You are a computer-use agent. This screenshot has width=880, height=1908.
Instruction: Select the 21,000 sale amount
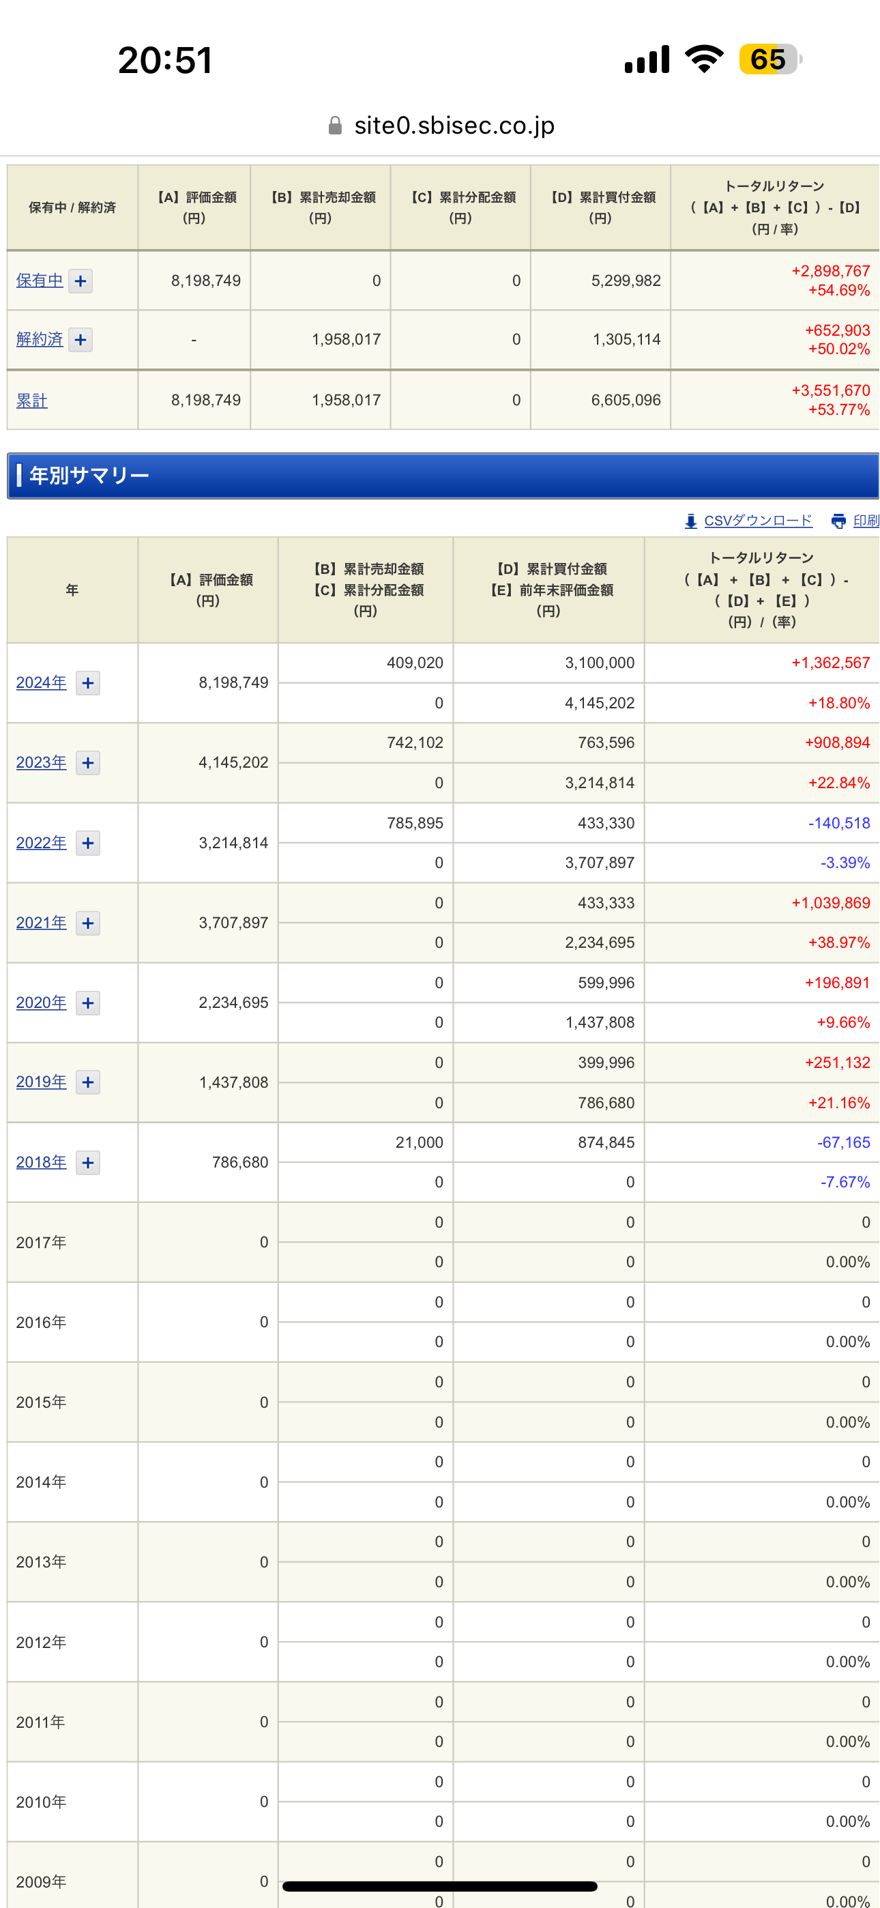coord(420,1142)
